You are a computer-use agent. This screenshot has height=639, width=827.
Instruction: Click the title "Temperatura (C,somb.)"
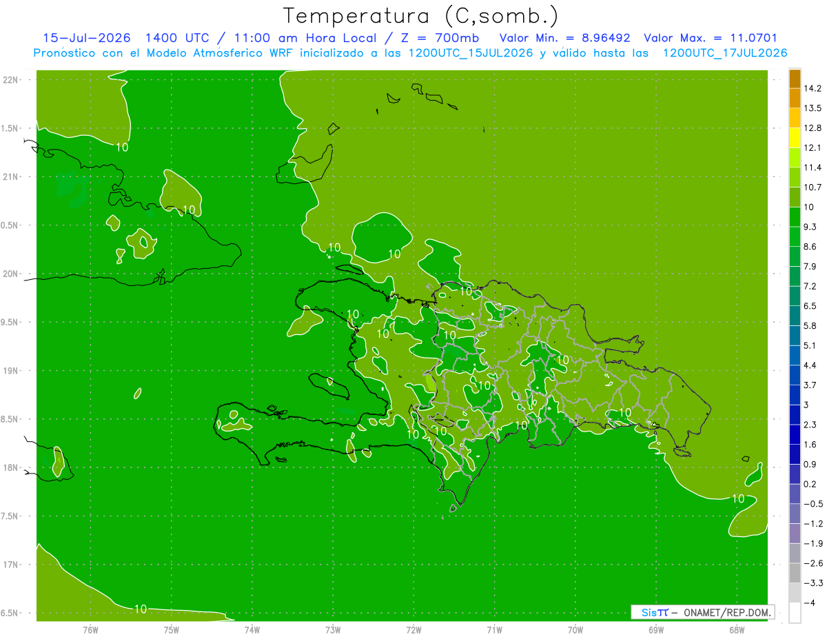[x=421, y=15]
